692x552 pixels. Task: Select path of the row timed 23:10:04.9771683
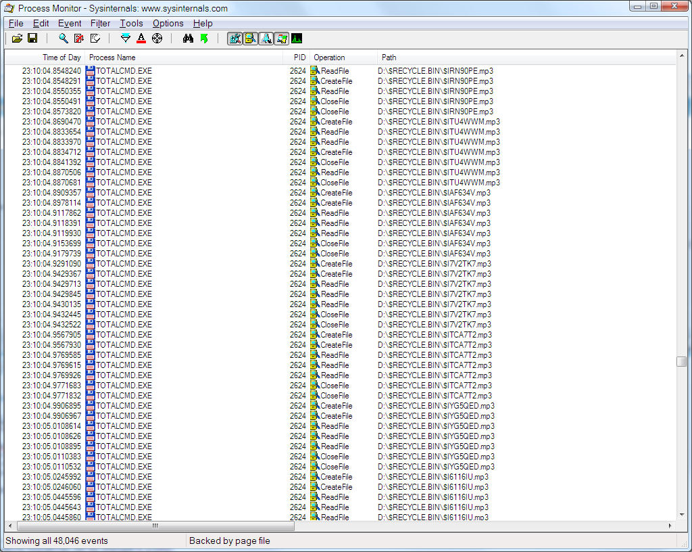pos(435,386)
